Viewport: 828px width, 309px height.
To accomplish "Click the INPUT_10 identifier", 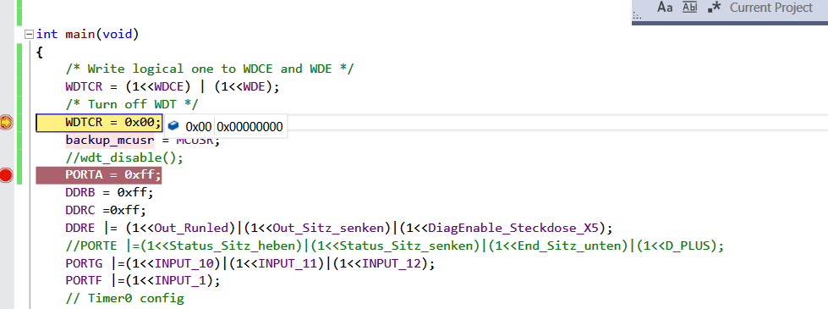I will pyautogui.click(x=184, y=263).
